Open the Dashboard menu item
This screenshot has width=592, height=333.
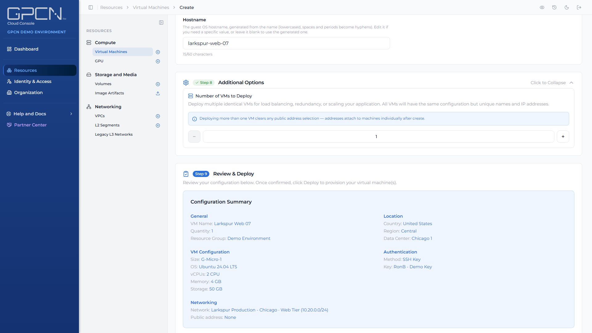[39, 49]
